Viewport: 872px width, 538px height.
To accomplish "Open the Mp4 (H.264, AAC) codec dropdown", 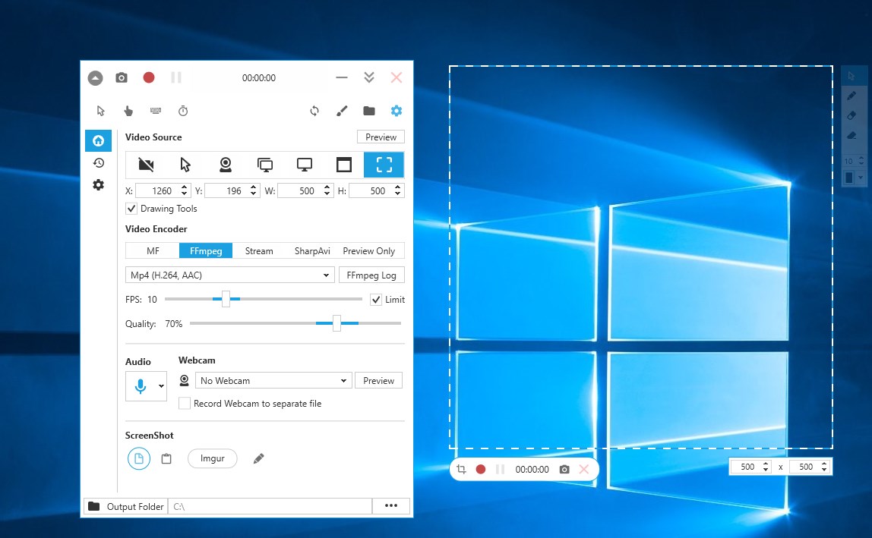I will (229, 275).
